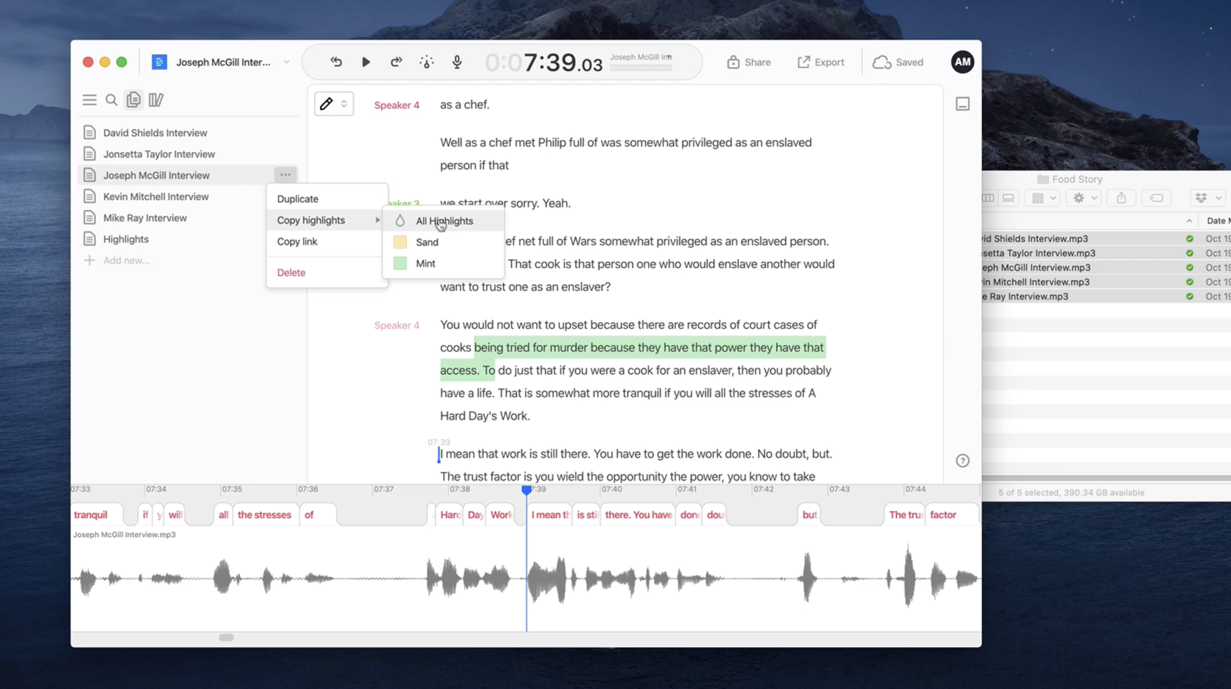Play the Joseph McGill Interview audio
Screen dimensions: 1231x689
[366, 62]
